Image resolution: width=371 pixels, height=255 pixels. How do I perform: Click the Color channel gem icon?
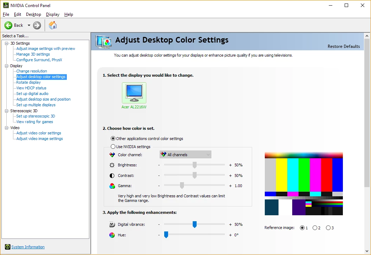point(112,155)
